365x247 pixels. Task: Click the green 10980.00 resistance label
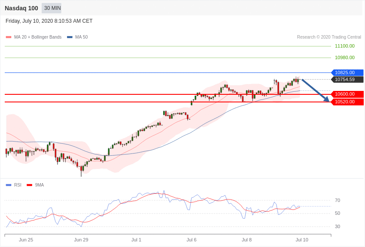(344, 57)
